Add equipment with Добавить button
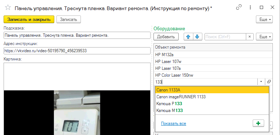 166,37
